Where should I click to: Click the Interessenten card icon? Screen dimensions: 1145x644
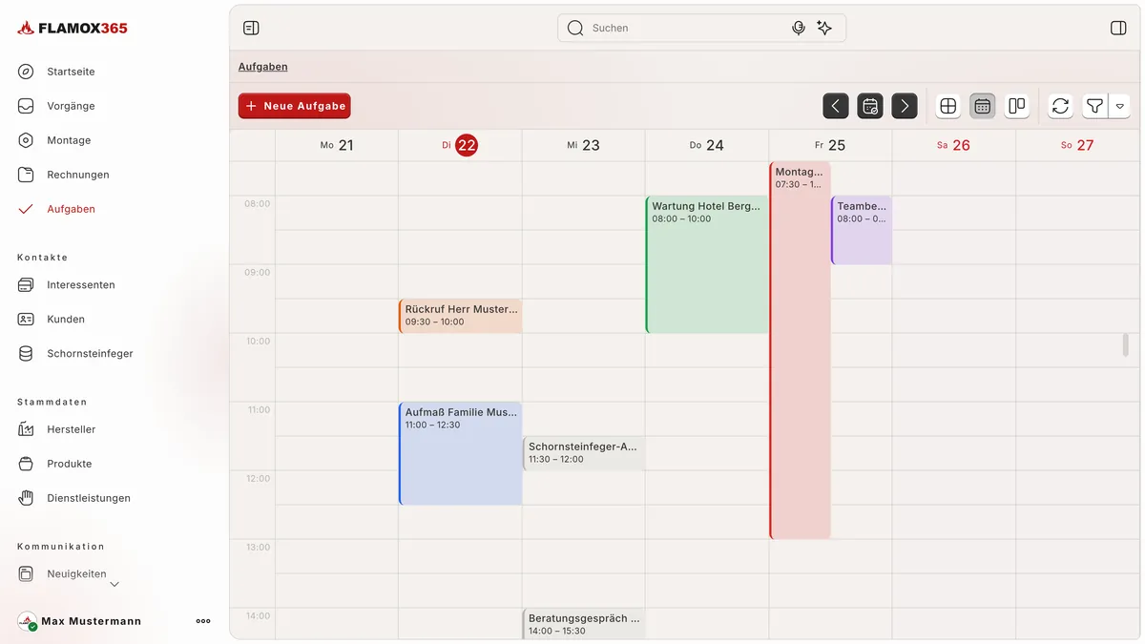click(26, 285)
